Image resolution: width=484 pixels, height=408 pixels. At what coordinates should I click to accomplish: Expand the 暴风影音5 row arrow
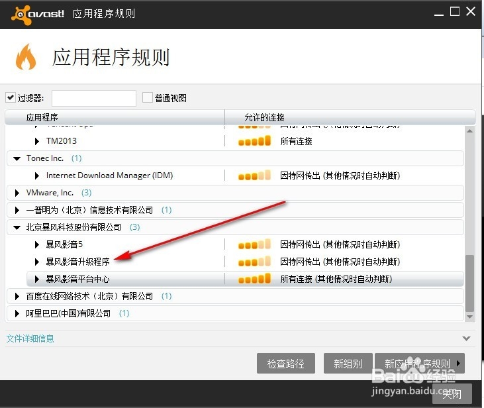(37, 245)
